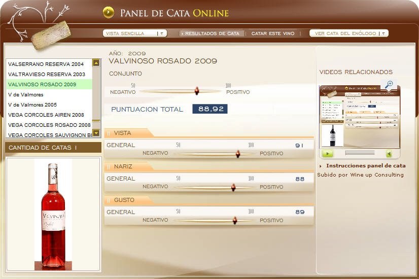Select Vega Corcoles Sauvignon entry
The image size is (419, 279).
pos(50,135)
